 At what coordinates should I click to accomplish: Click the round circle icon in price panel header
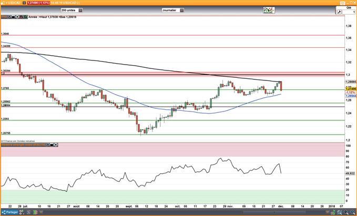click(17, 17)
